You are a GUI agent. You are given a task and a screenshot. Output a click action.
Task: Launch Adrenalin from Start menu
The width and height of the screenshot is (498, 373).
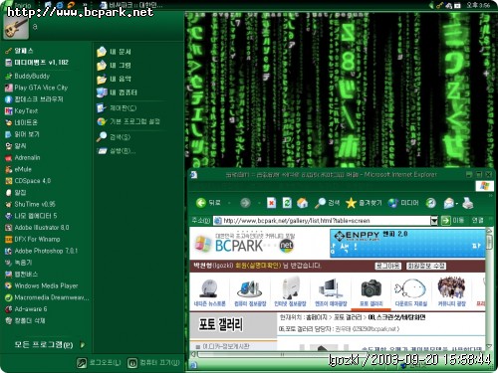coord(23,157)
